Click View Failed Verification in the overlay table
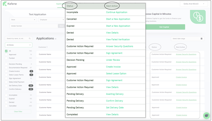The height and width of the screenshot is (121, 212). 118,40
